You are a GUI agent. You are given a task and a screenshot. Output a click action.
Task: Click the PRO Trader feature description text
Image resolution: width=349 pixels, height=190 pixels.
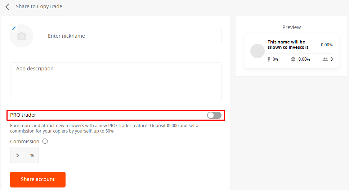tap(104, 128)
